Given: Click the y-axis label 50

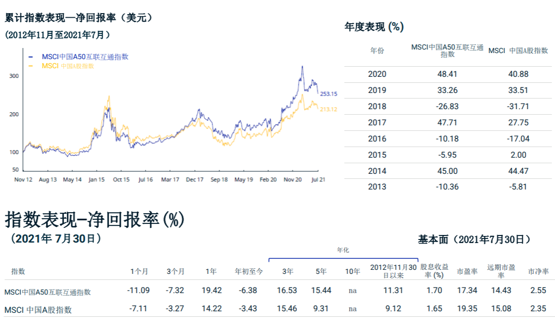Looking at the screenshot, I should click(15, 170).
